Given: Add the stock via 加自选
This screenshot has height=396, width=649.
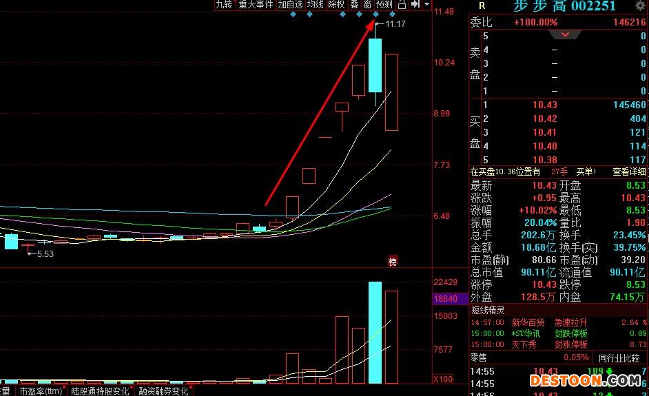Looking at the screenshot, I should [290, 5].
